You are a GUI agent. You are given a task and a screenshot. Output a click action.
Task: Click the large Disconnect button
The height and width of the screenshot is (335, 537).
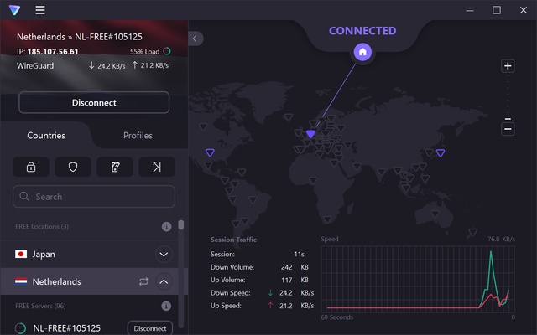coord(94,102)
